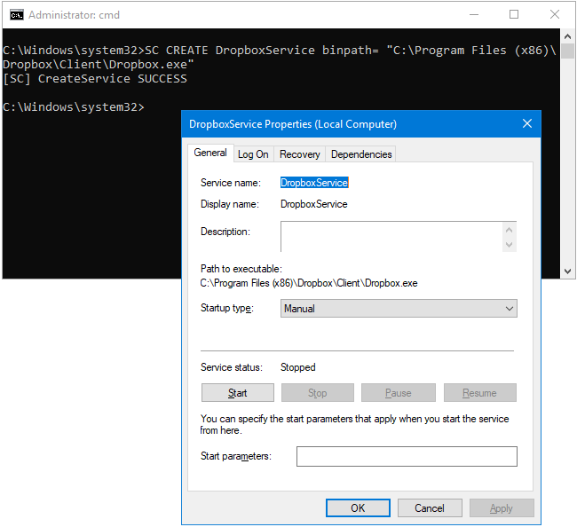
Task: Click the Display name label
Action: point(230,204)
